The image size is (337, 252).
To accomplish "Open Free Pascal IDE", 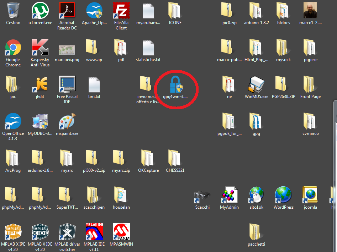I will [67, 84].
